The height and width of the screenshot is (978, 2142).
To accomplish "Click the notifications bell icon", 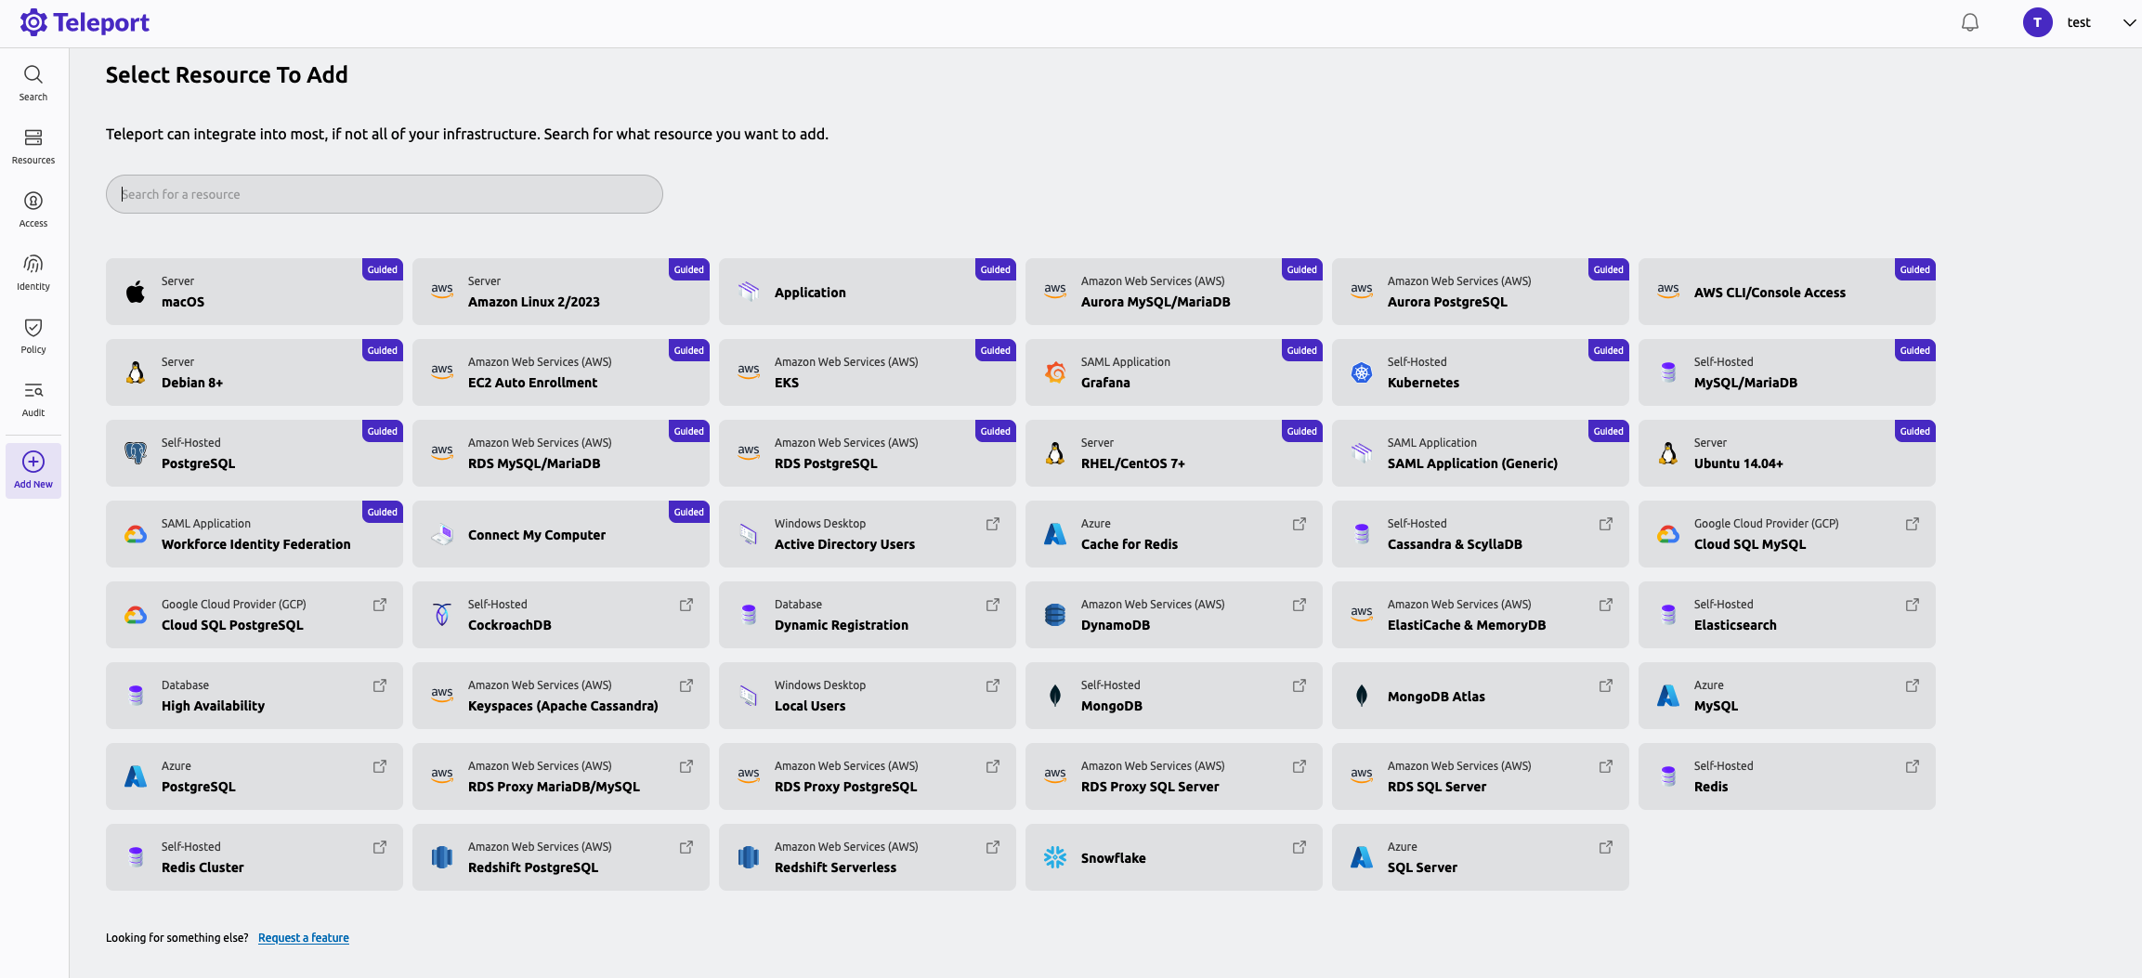I will pyautogui.click(x=1969, y=22).
